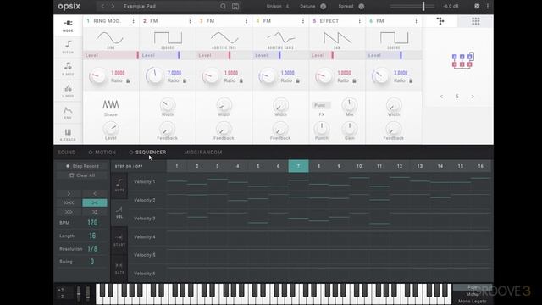The width and height of the screenshot is (542, 305).
Task: Select the Note lane icon in sequencer
Action: click(x=119, y=185)
